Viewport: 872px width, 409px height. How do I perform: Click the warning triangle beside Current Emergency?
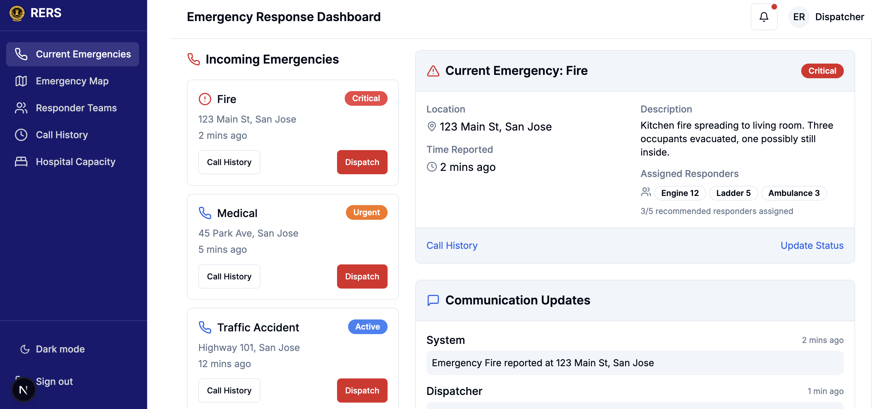[x=433, y=71]
